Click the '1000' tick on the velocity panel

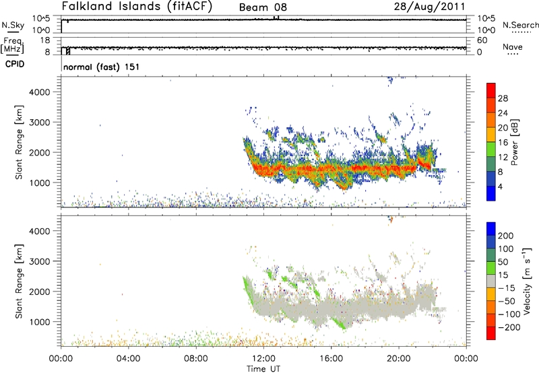40,322
